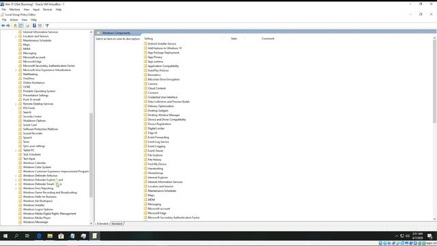Expand the Location and Sensors tree node
Image resolution: width=437 pixels, height=246 pixels.
16,36
